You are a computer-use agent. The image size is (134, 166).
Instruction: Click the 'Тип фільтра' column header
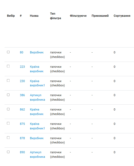[55, 16]
